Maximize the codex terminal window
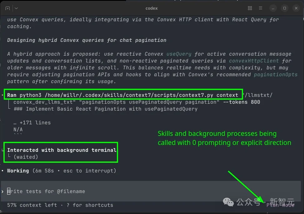The width and height of the screenshot is (304, 214). point(284,8)
